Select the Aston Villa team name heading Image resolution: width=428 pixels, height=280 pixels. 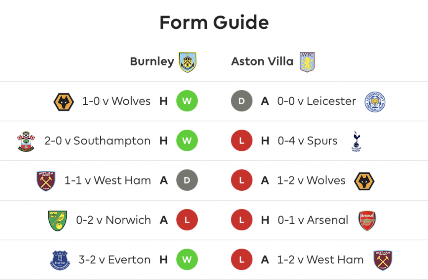pos(262,61)
